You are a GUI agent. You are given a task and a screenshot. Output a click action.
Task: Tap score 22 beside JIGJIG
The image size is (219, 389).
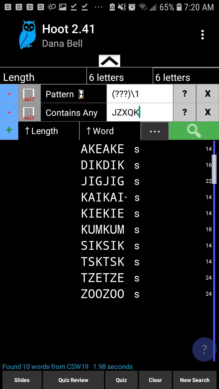[208, 181]
